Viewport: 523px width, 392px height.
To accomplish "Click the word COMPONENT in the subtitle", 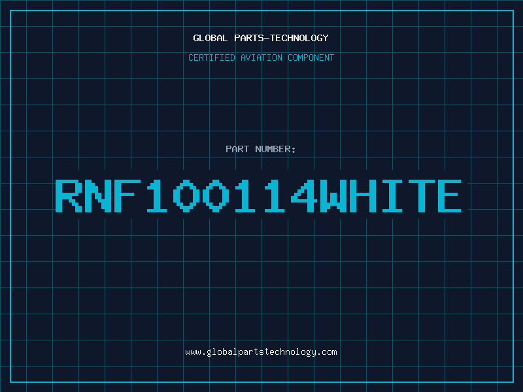I will (311, 57).
